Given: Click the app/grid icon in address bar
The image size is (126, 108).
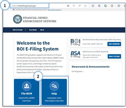Looking at the screenshot, I should click(68, 6).
